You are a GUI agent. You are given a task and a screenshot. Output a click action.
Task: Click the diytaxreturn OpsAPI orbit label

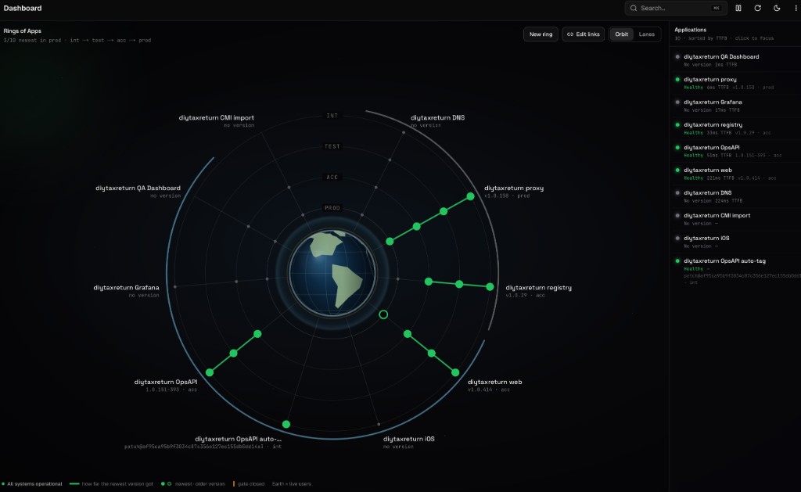166,382
